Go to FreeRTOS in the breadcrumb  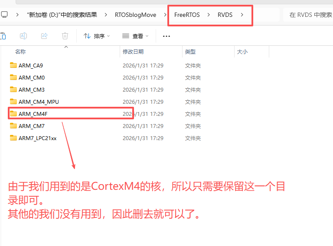[187, 15]
